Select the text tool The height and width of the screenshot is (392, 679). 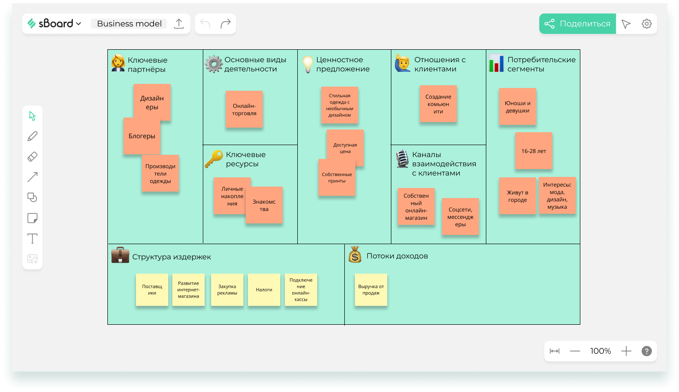(x=32, y=239)
